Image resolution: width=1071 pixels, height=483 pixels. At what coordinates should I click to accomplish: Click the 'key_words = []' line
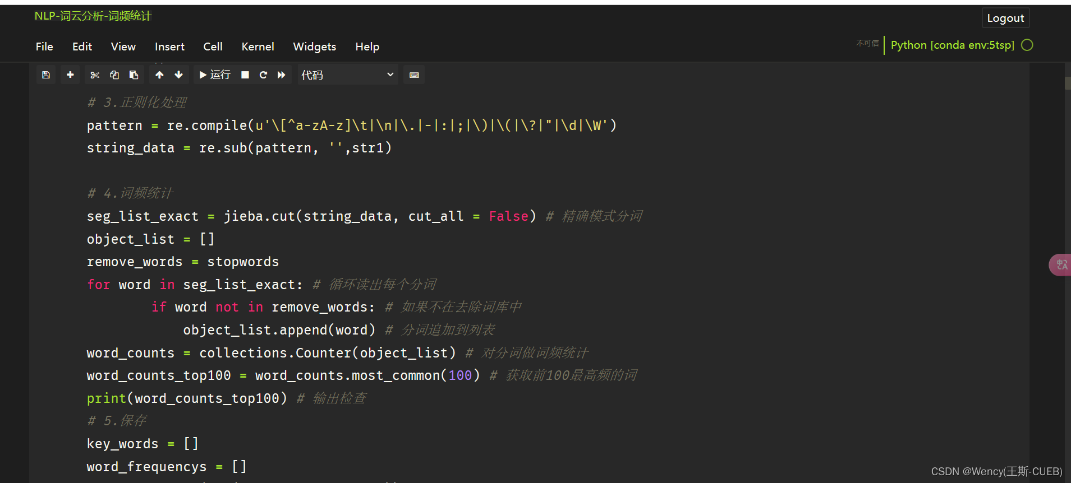coord(143,444)
